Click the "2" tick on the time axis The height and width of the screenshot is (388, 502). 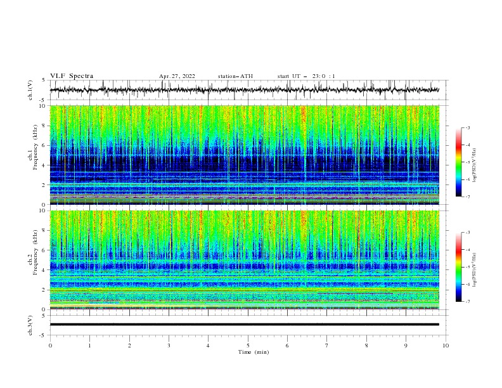pyautogui.click(x=129, y=346)
